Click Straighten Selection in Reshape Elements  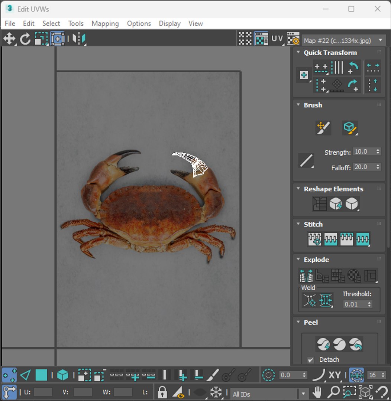point(320,204)
